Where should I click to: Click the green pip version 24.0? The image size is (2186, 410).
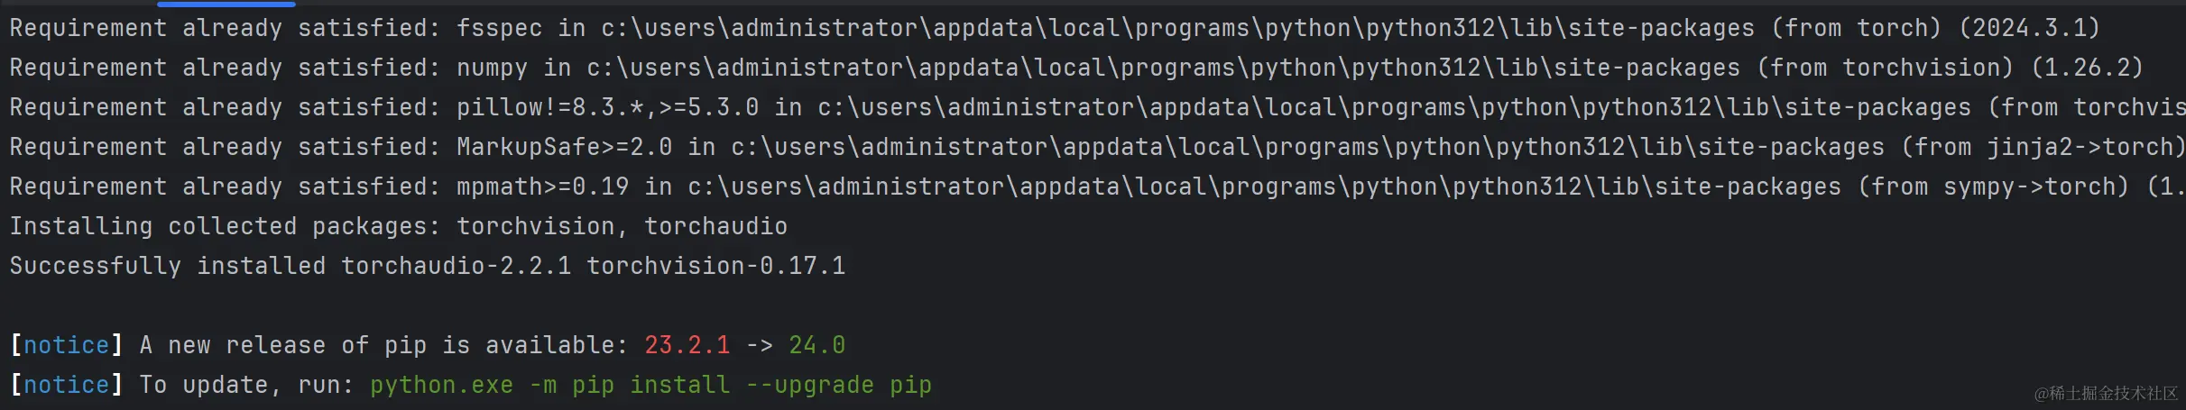point(816,345)
